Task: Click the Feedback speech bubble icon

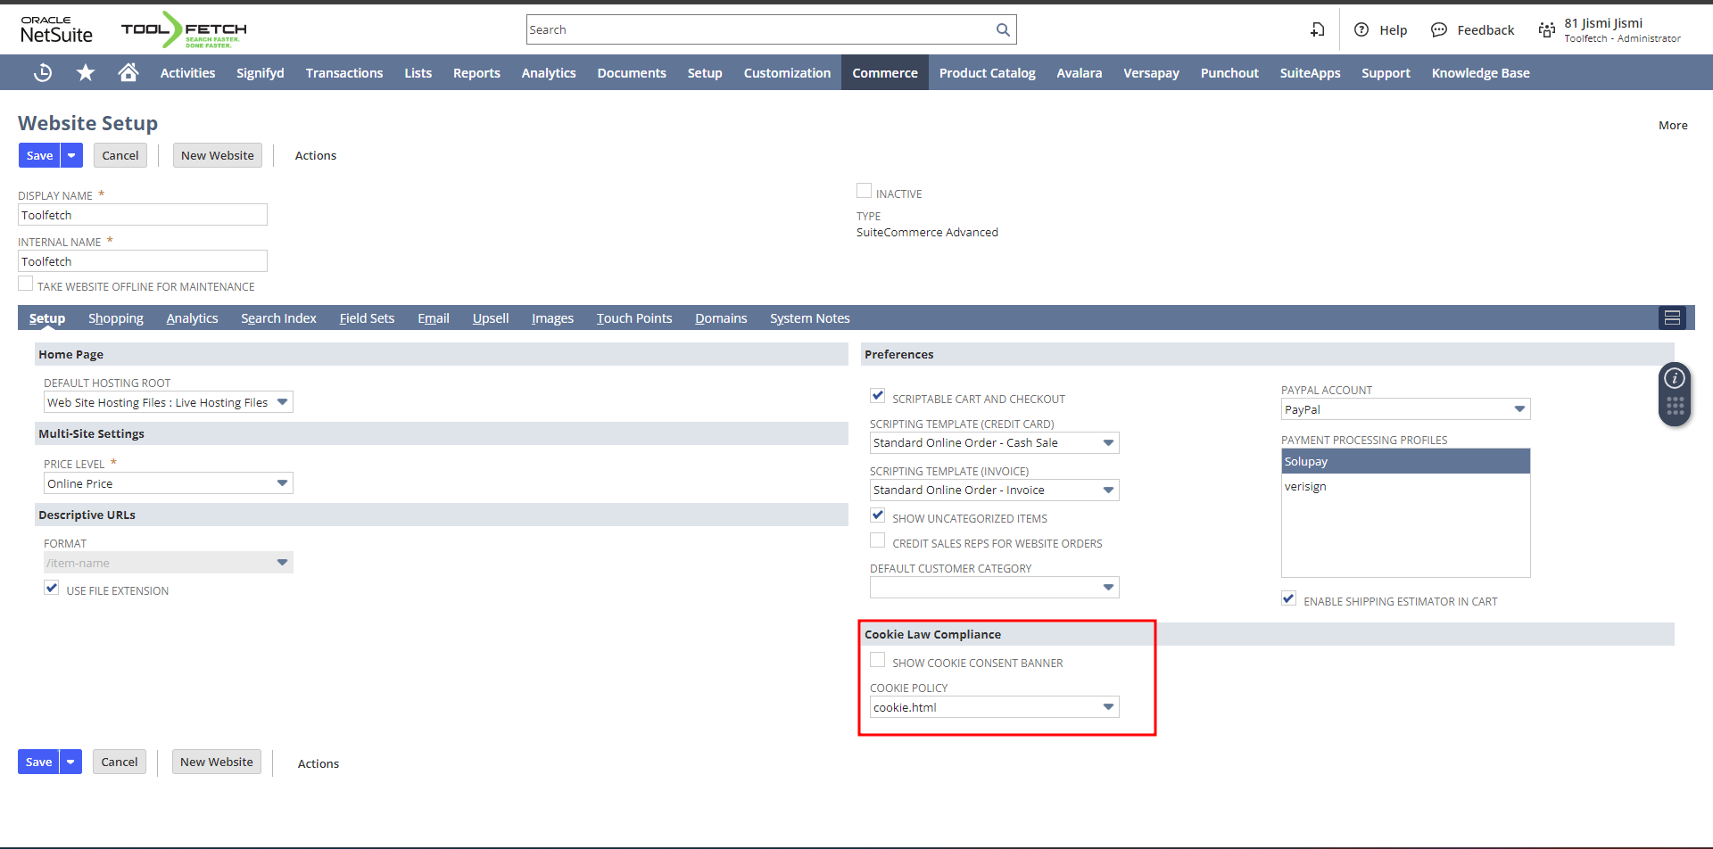Action: click(x=1438, y=29)
